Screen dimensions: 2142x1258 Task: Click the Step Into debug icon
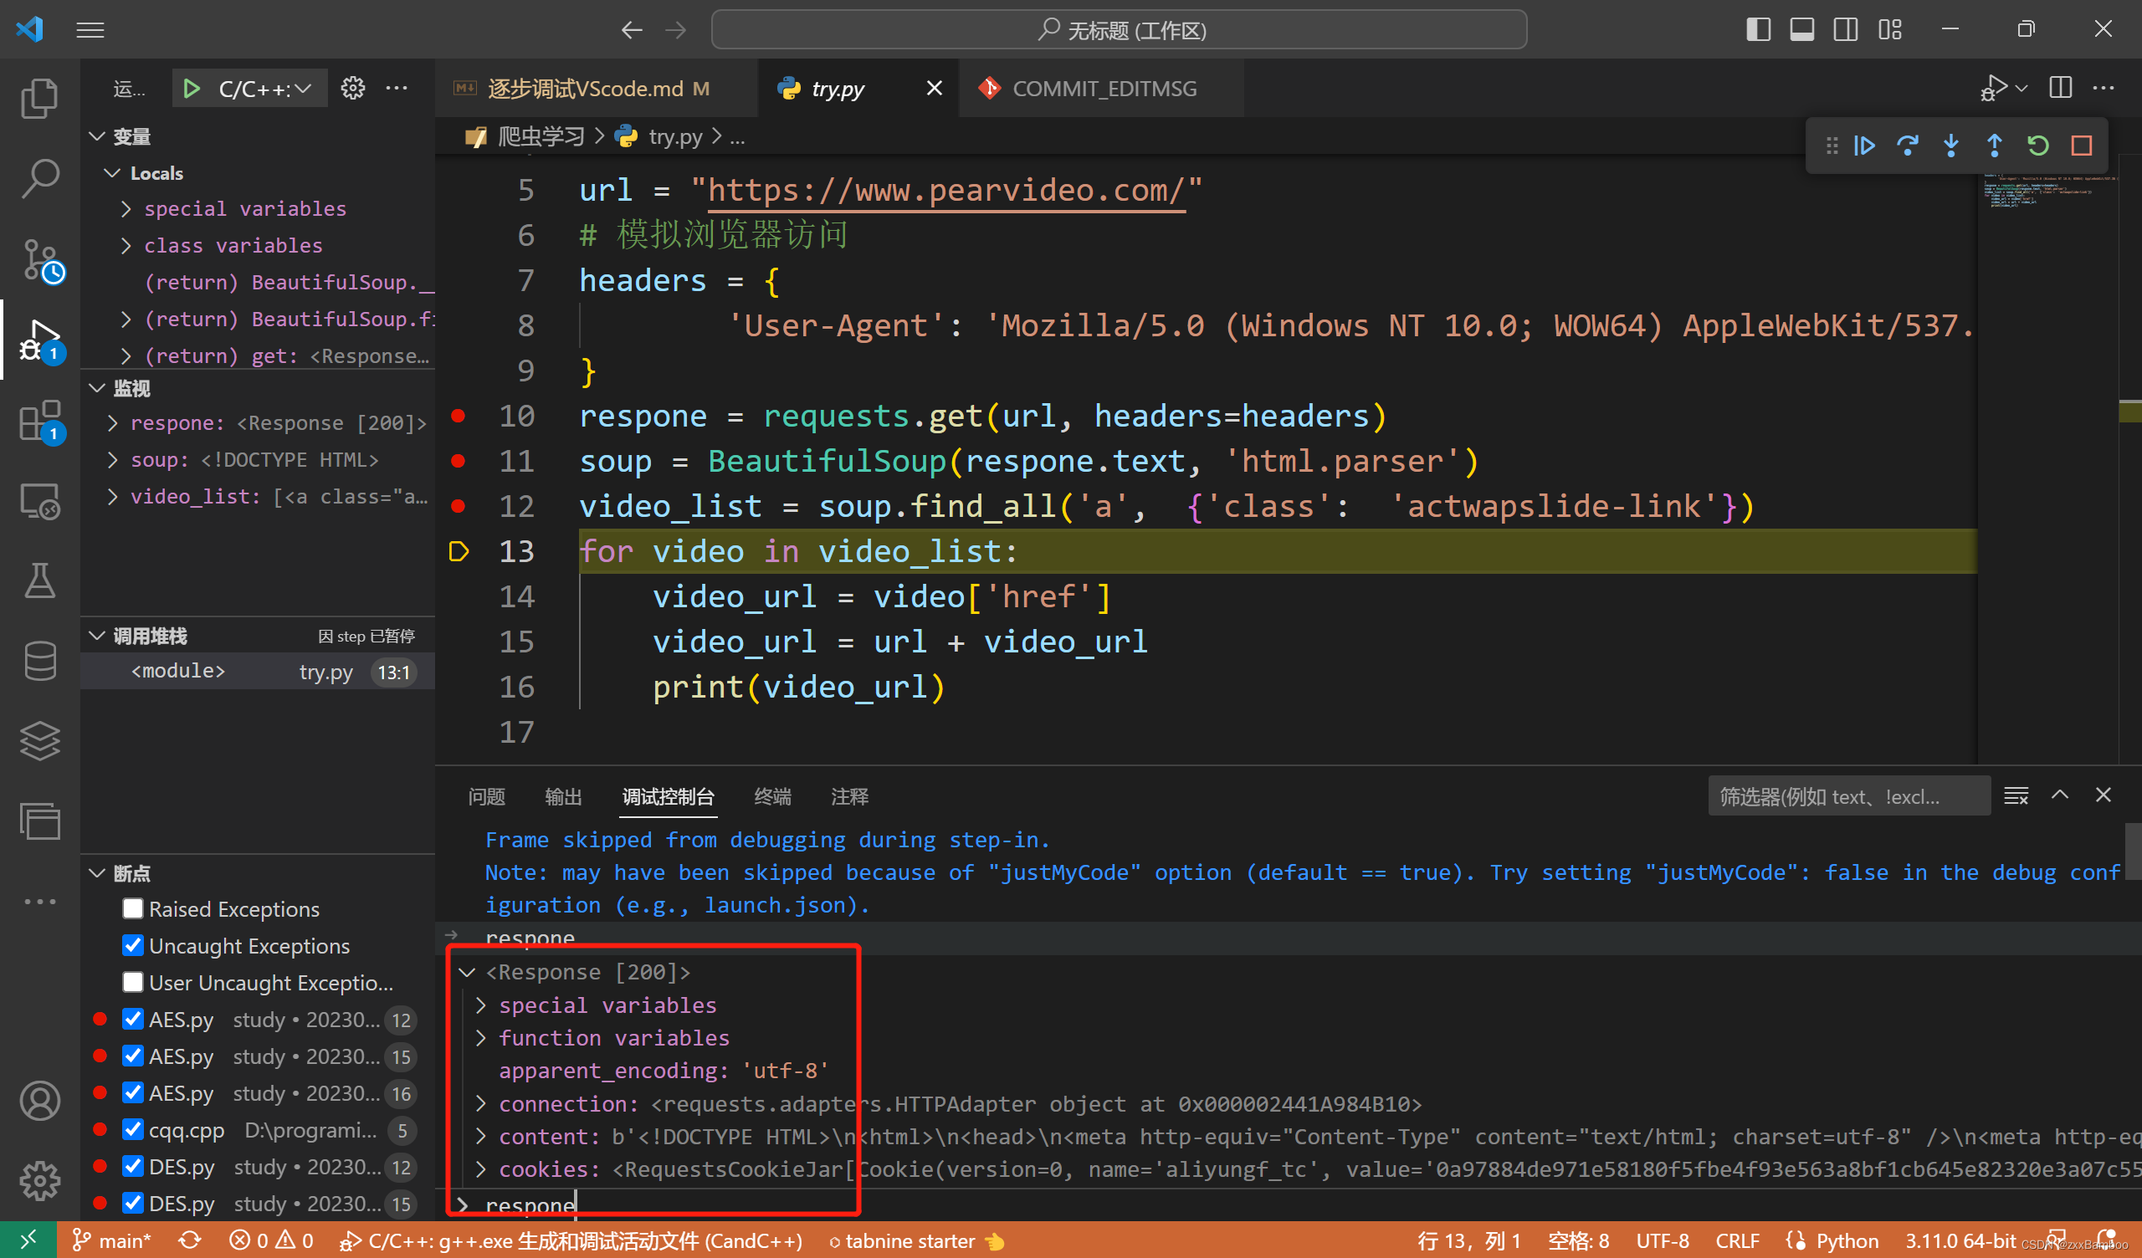click(1950, 146)
